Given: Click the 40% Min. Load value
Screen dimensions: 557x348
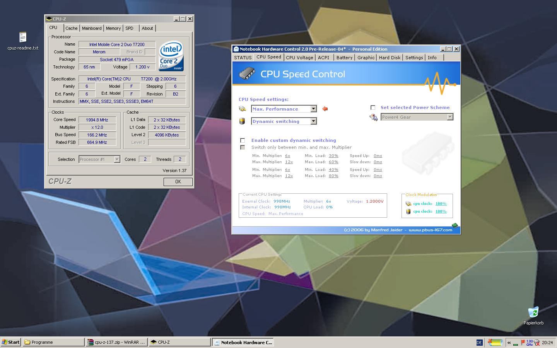Looking at the screenshot, I should point(333,170).
